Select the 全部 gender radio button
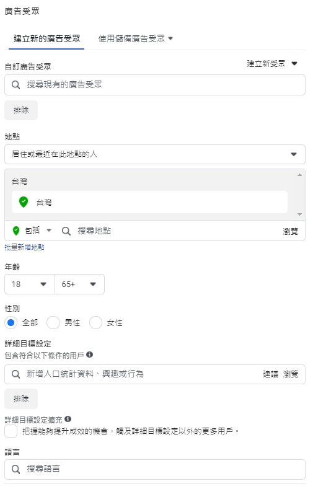Image resolution: width=313 pixels, height=489 pixels. click(x=11, y=323)
